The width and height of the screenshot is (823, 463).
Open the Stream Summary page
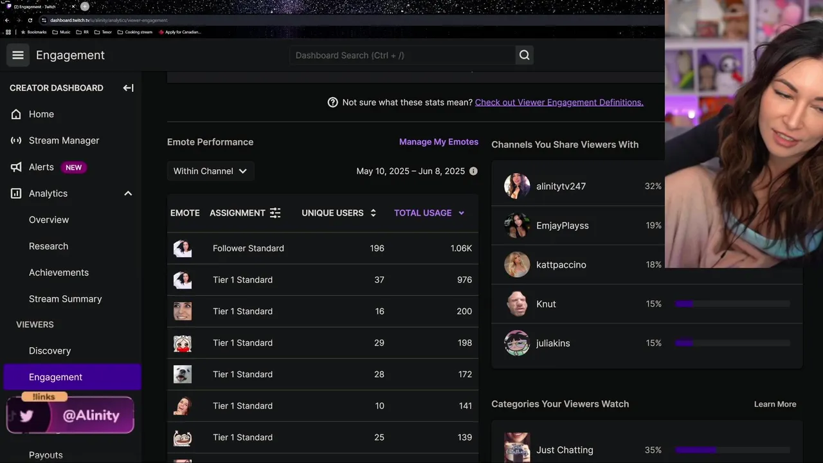(x=65, y=299)
